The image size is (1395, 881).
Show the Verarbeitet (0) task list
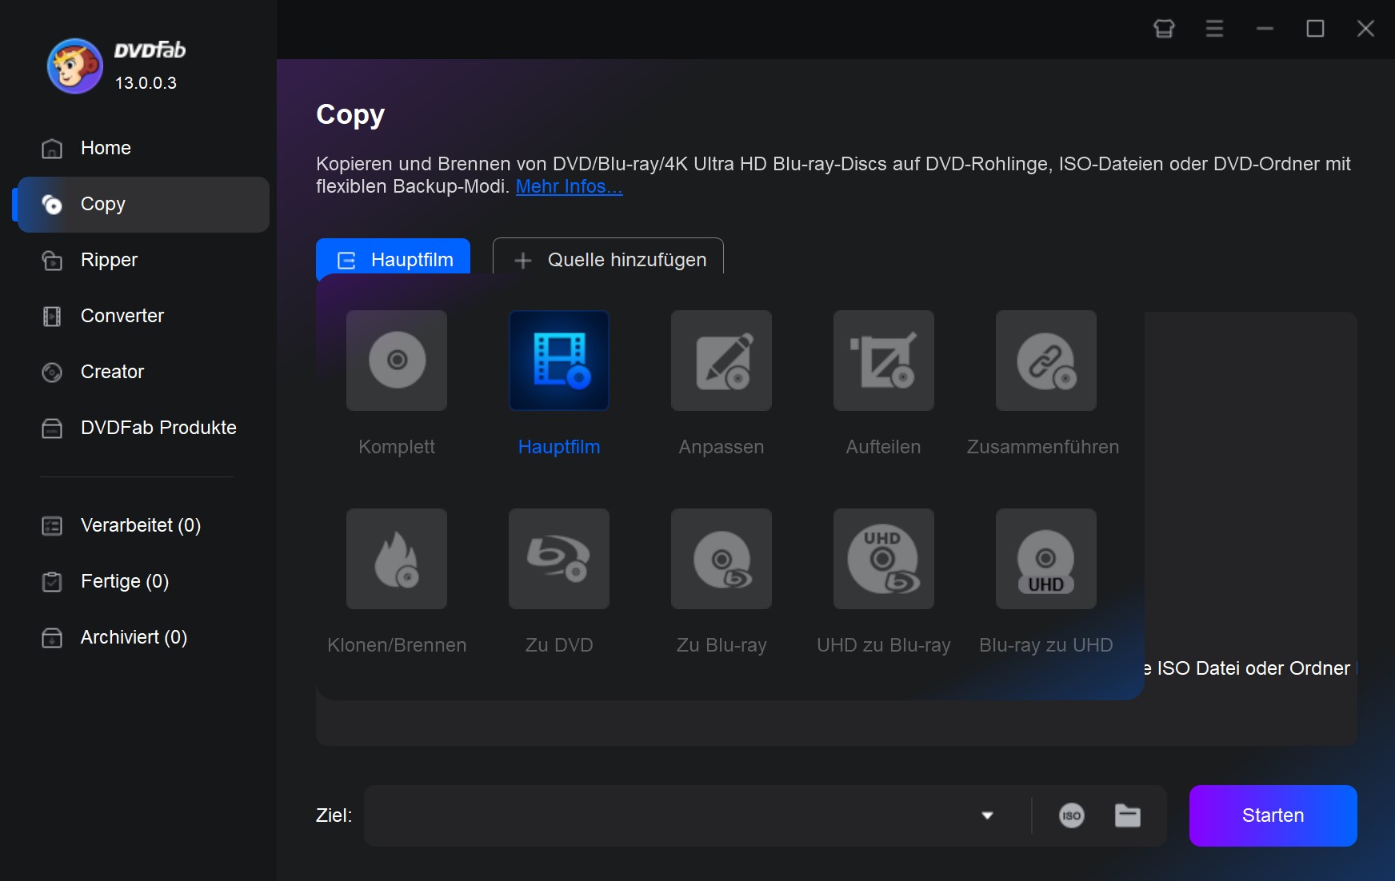[x=143, y=525]
